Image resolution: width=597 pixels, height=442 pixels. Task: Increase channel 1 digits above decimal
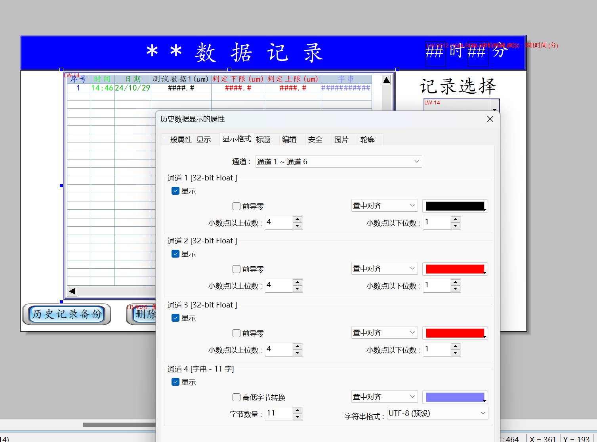(298, 219)
